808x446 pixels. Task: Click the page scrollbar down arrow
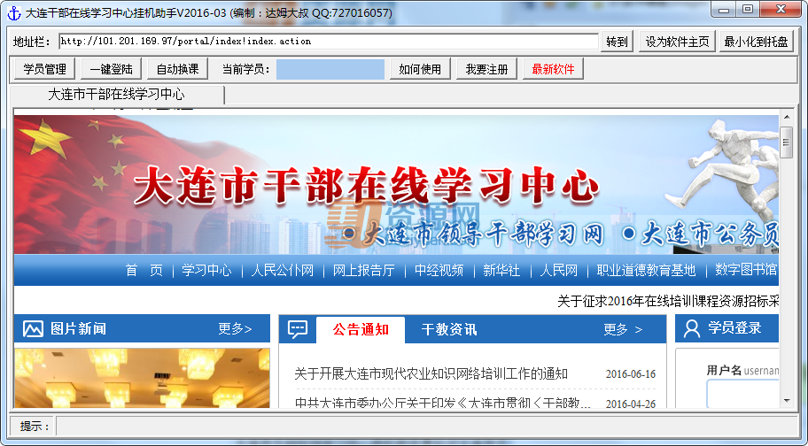[x=787, y=401]
